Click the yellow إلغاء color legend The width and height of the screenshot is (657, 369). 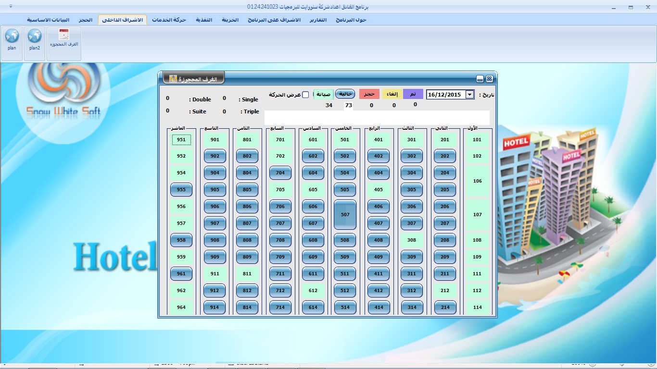coord(393,94)
